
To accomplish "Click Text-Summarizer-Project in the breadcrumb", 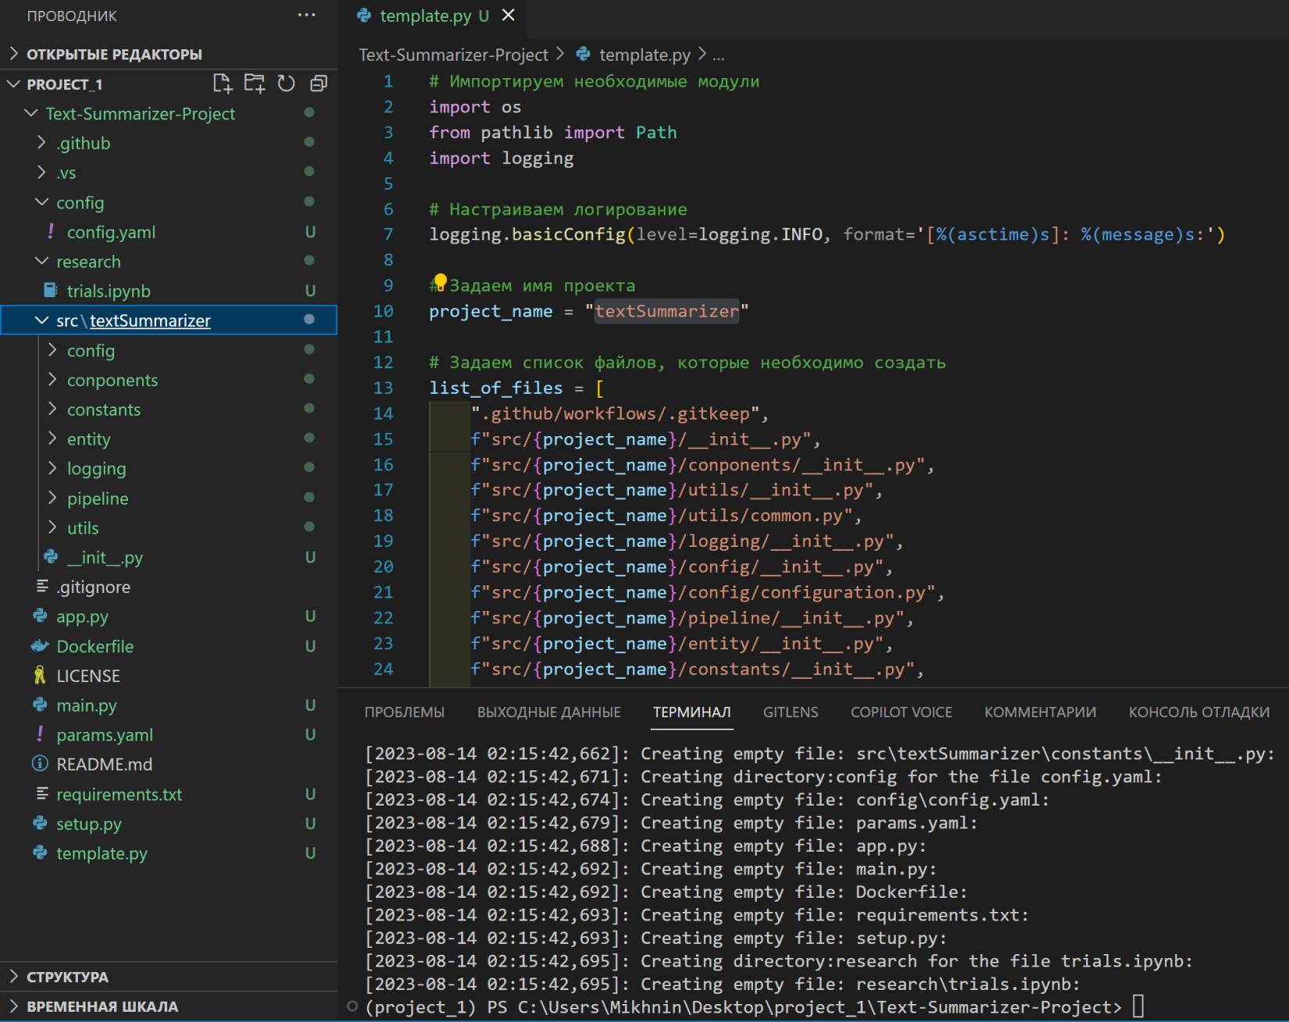I will click(x=453, y=55).
